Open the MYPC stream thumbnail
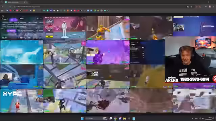Screen dimensions: 216x121 pyautogui.click(x=22, y=101)
